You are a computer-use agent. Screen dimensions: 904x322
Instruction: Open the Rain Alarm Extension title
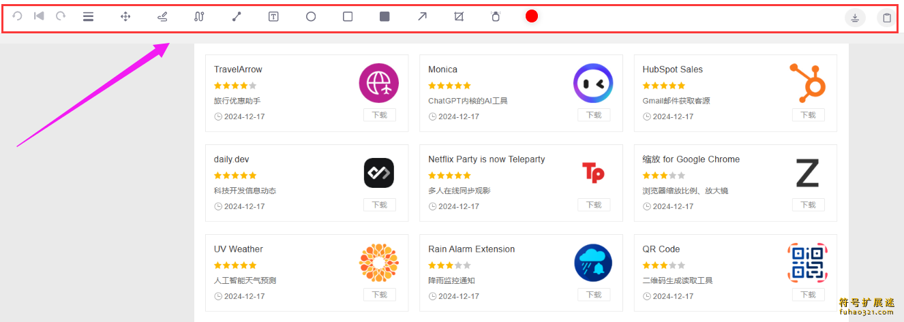pos(472,249)
